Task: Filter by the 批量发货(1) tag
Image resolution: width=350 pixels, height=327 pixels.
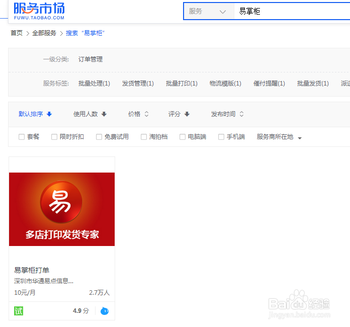Action: tap(313, 84)
